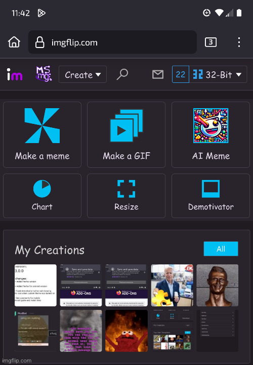Open the search magnifier icon
The image size is (253, 365).
tap(122, 74)
